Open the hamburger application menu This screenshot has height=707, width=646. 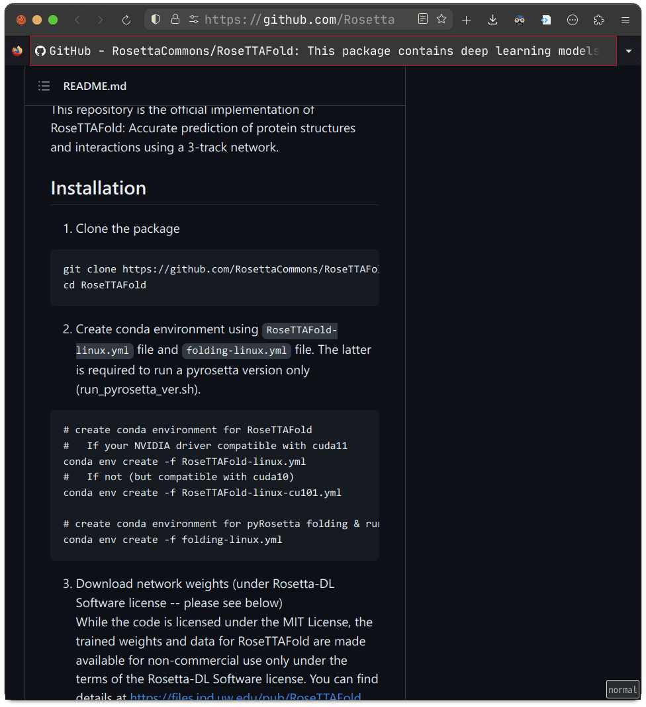click(625, 20)
